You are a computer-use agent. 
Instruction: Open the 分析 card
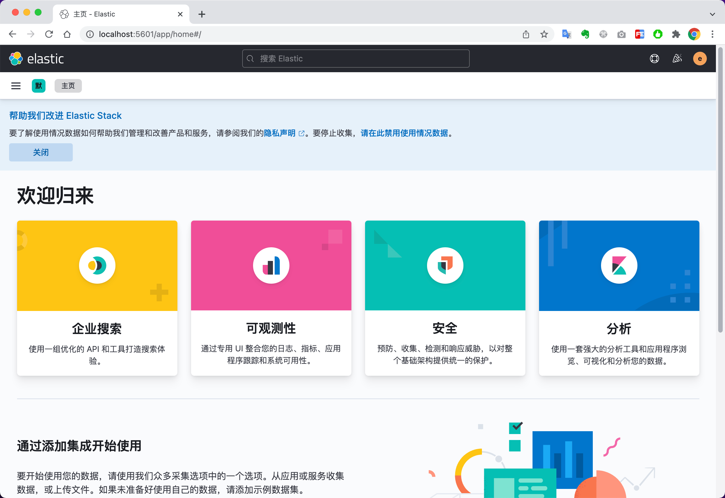[619, 298]
